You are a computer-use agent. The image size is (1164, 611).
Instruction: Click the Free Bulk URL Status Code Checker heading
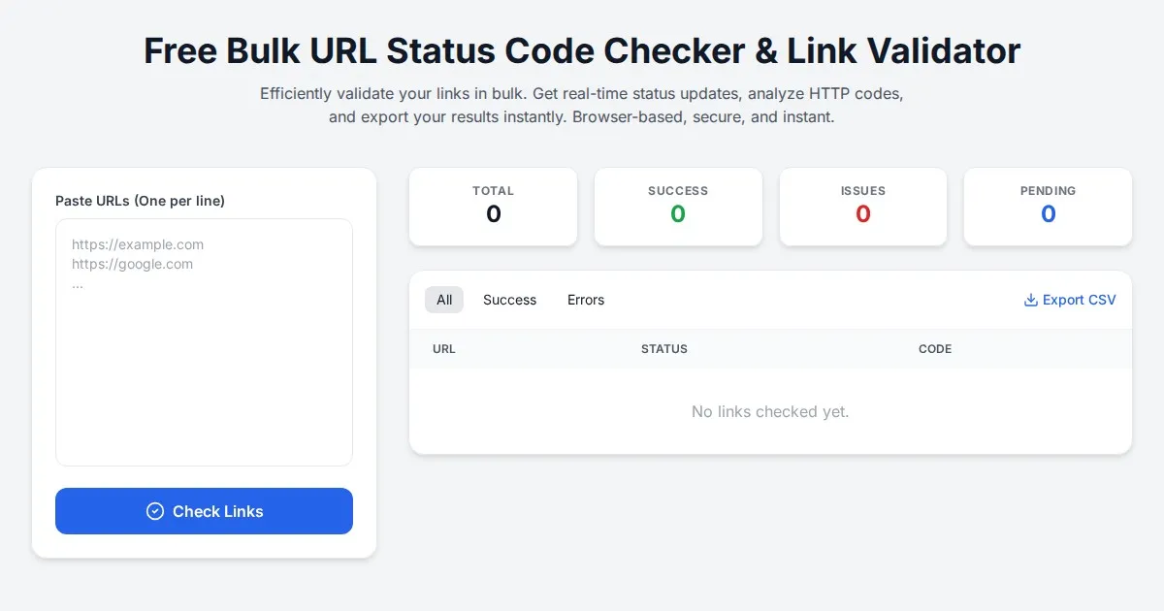pos(582,50)
